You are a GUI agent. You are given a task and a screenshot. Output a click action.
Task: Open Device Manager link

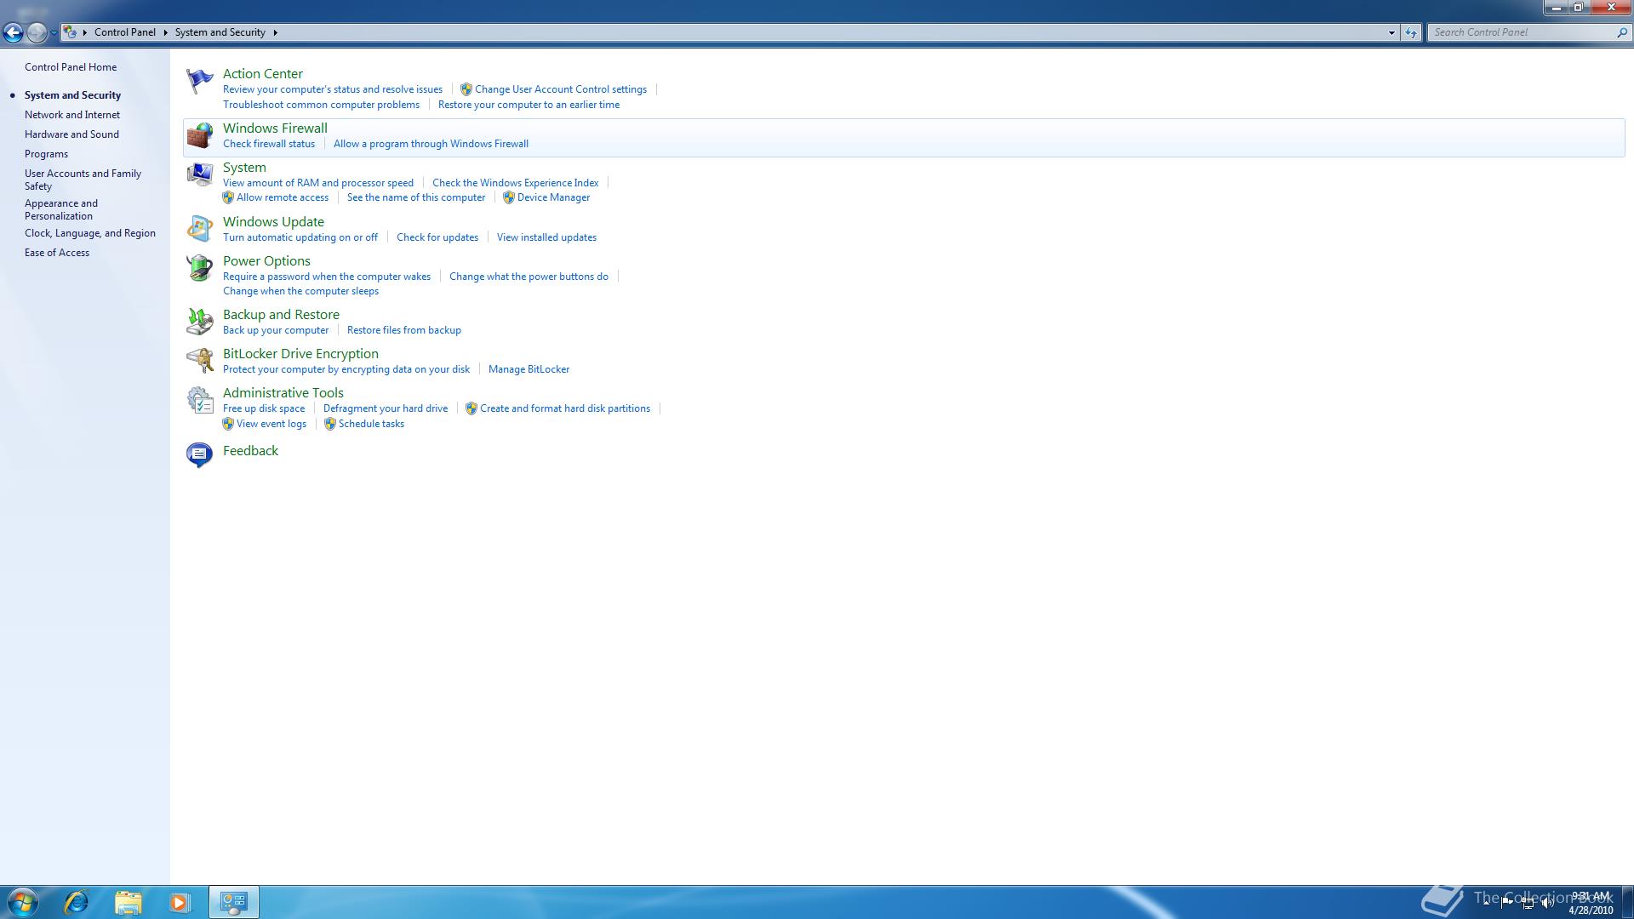pos(553,197)
